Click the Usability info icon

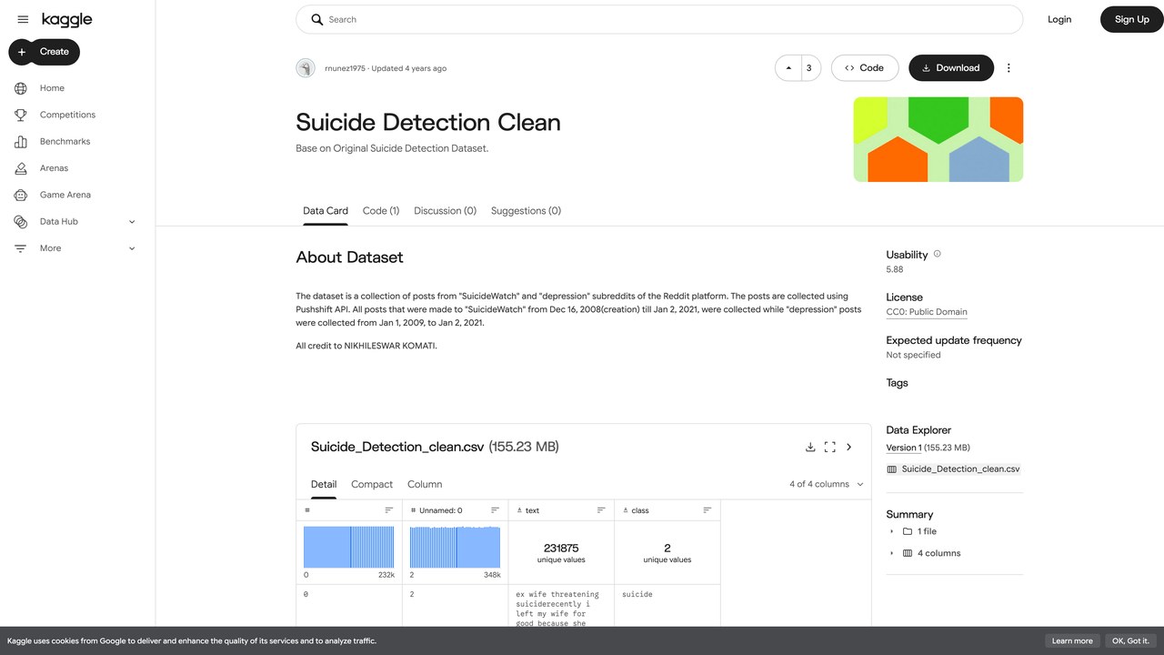[x=938, y=254]
